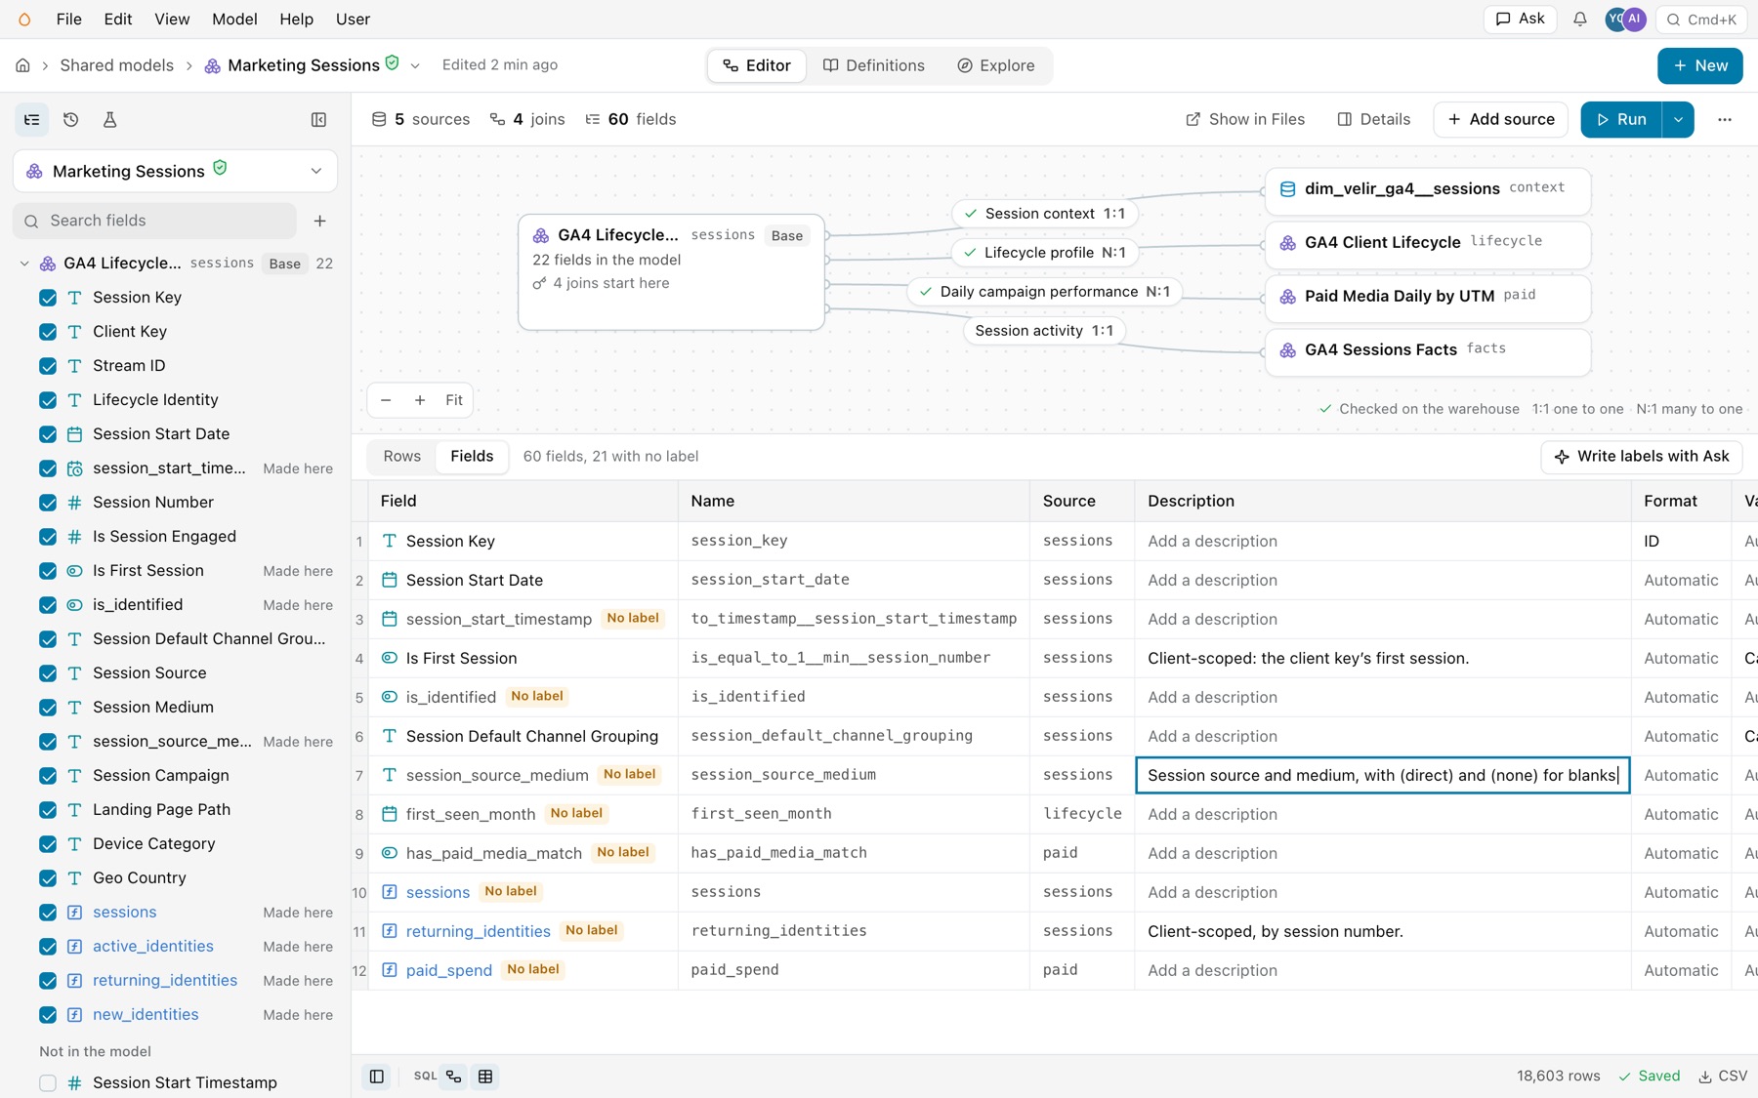
Task: Open the Model menu
Action: point(234,20)
